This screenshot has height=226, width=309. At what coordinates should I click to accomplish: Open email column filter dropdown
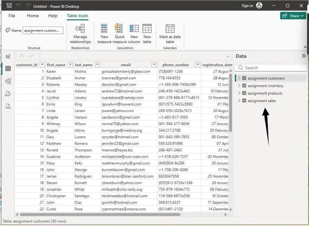point(154,65)
